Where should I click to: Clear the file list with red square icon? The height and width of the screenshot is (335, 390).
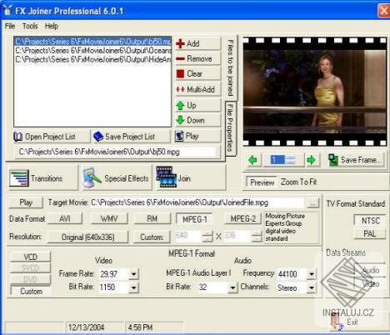180,73
